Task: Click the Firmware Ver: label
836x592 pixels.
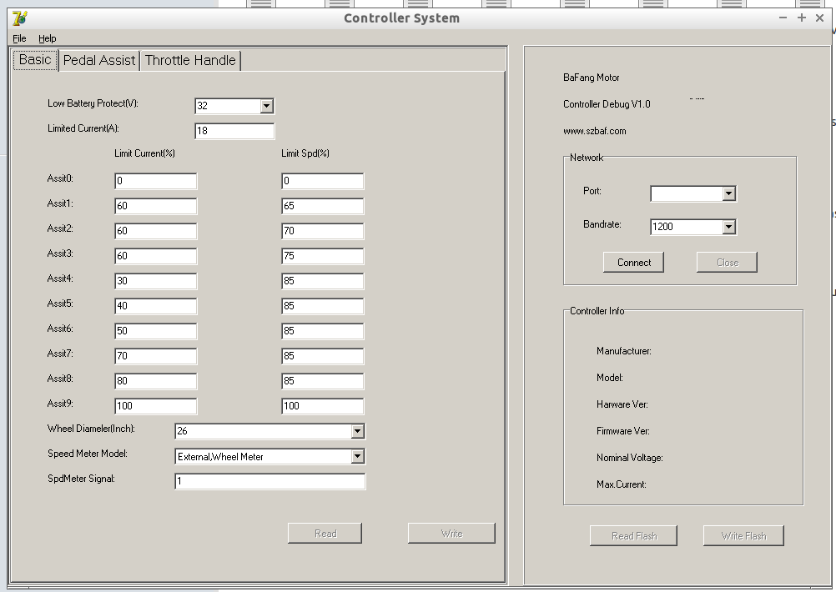Action: pos(622,431)
